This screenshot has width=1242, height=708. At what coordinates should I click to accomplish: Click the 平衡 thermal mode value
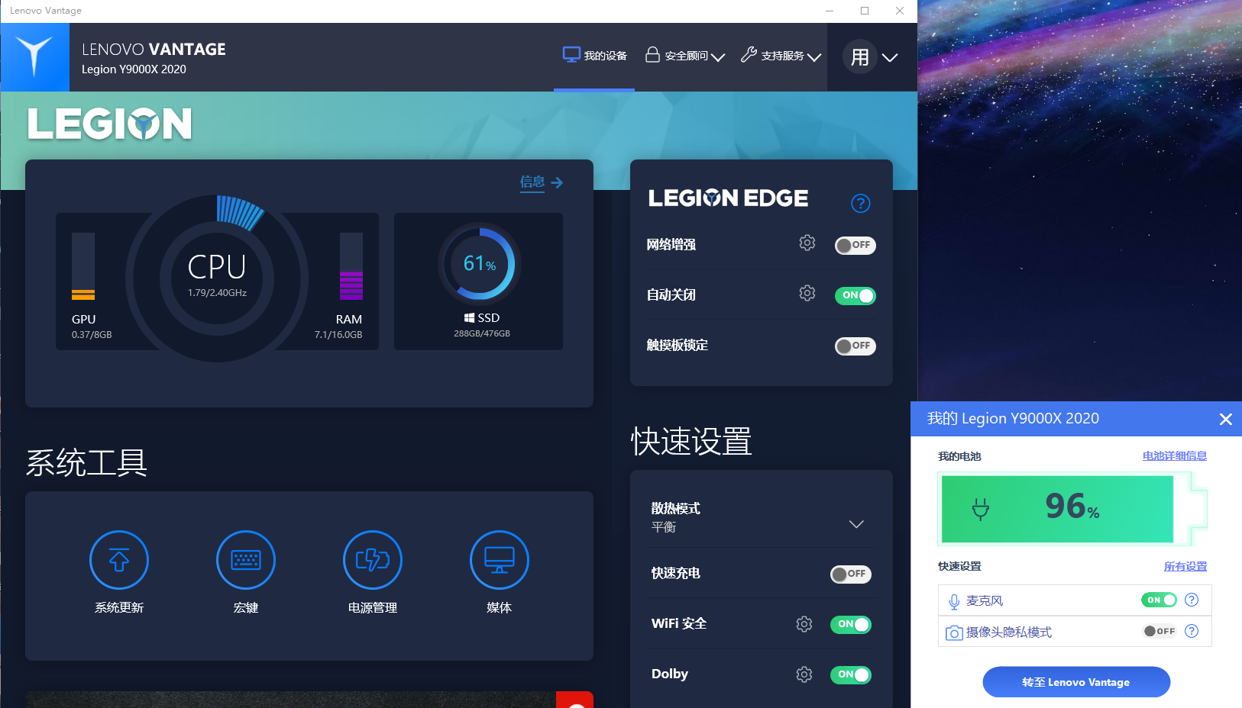[x=664, y=527]
